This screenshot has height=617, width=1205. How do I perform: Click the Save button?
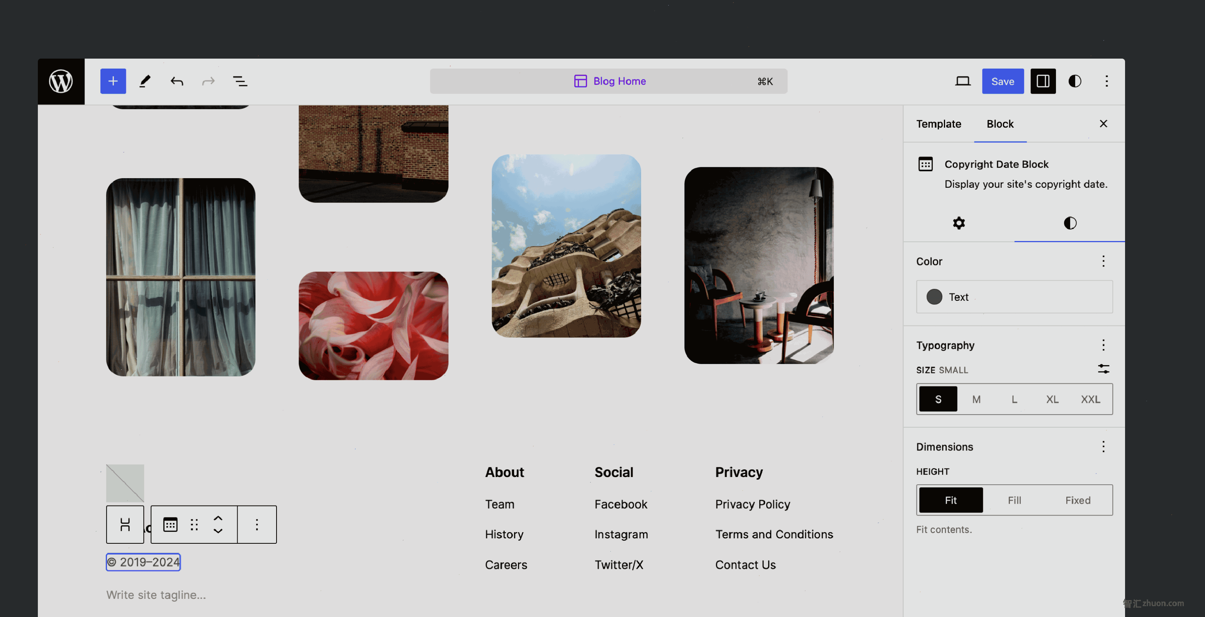tap(1003, 81)
